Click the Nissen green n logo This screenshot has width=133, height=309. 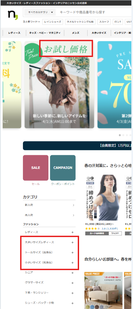click(x=13, y=15)
